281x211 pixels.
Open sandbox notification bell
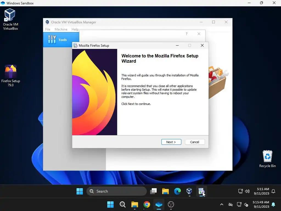(x=273, y=191)
